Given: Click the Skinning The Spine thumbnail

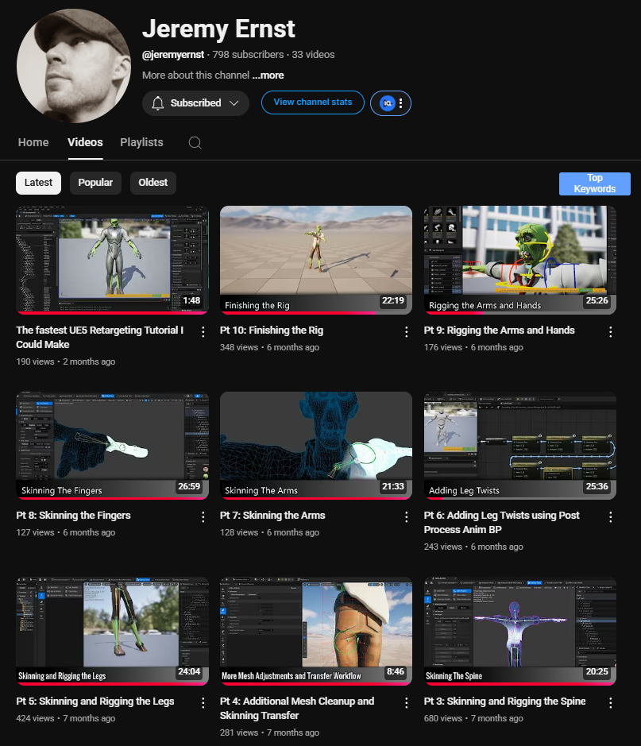Looking at the screenshot, I should pyautogui.click(x=519, y=631).
